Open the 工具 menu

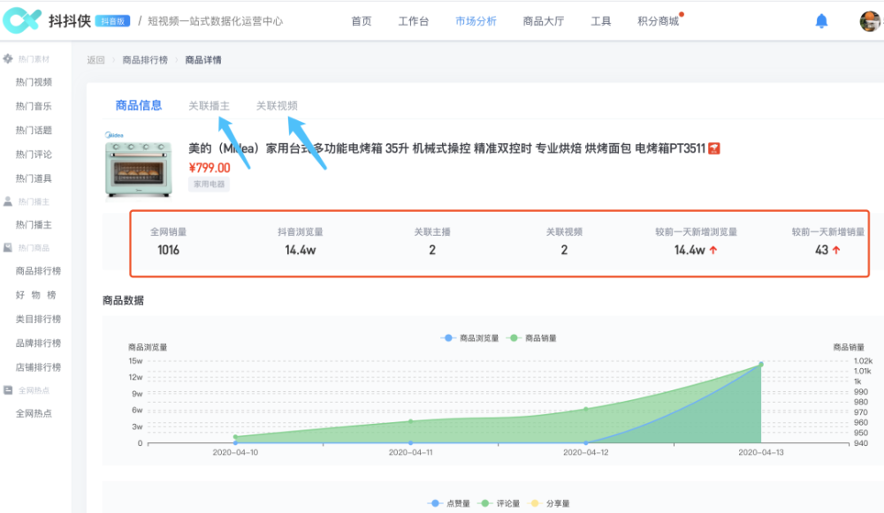pyautogui.click(x=601, y=21)
